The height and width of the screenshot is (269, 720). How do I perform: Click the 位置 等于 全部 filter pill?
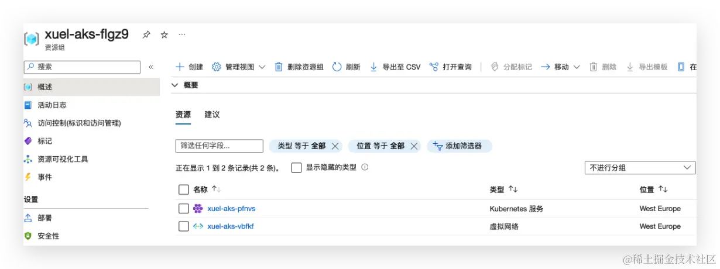pos(380,146)
